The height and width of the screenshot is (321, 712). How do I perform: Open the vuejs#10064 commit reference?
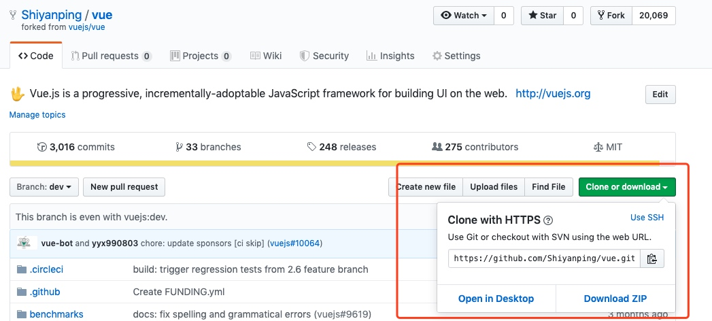294,243
